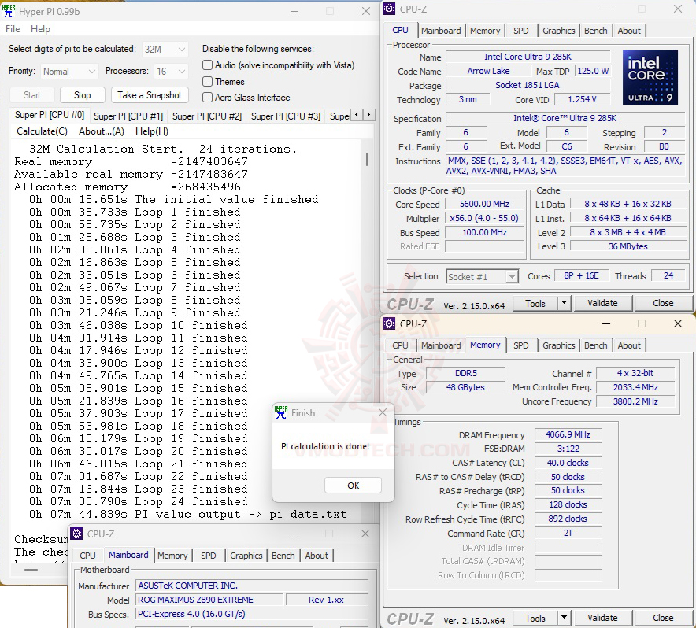Click the DRAM Frequency 4066.9 MHz value
The image size is (696, 628).
(568, 434)
